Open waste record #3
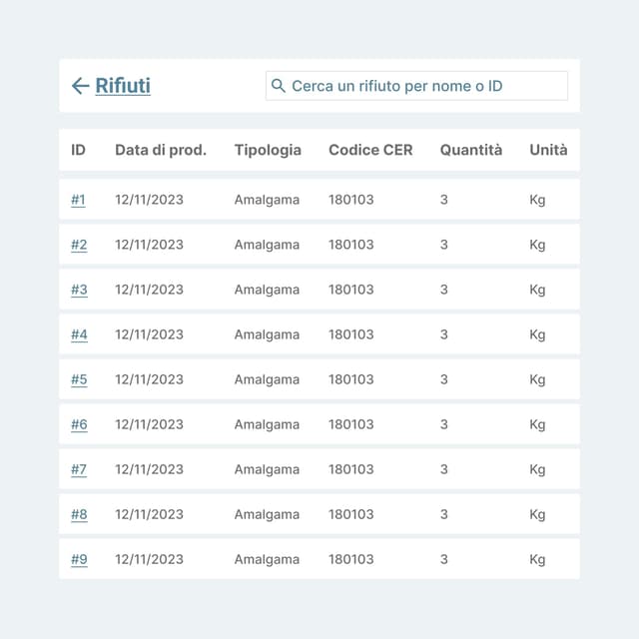639x639 pixels. [79, 290]
